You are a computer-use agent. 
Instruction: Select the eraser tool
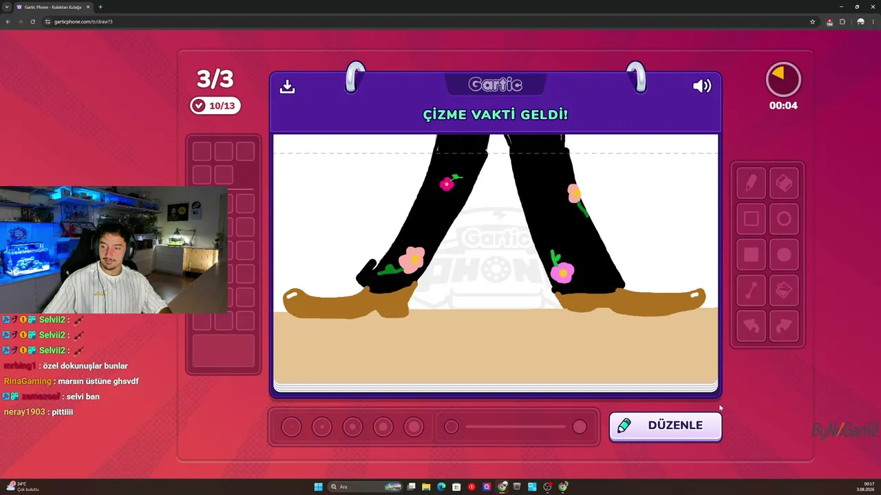coord(784,183)
